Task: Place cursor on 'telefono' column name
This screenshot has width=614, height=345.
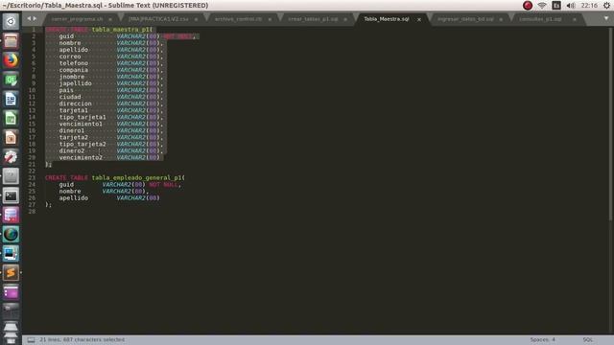Action: [x=74, y=63]
